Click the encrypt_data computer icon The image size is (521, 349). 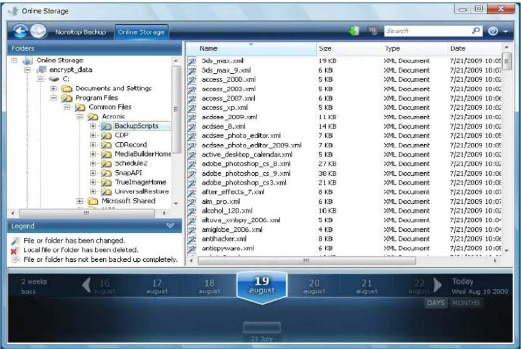click(x=42, y=70)
